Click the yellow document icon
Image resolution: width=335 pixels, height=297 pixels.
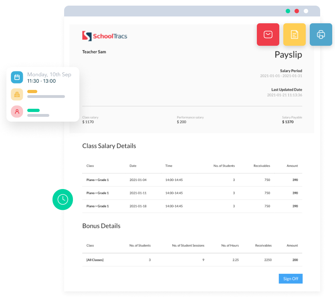(295, 35)
